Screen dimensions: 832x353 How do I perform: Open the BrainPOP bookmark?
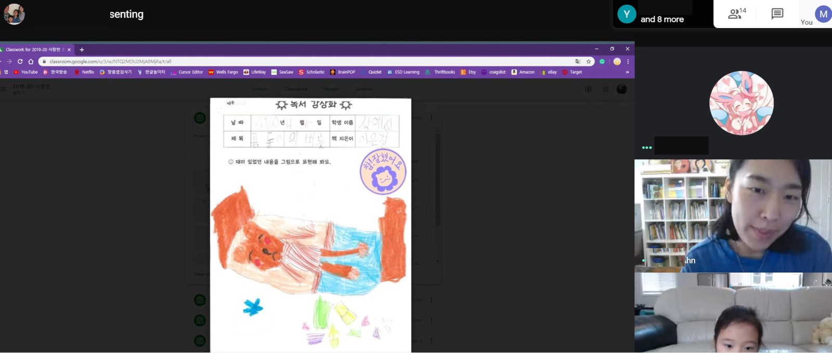click(x=343, y=72)
